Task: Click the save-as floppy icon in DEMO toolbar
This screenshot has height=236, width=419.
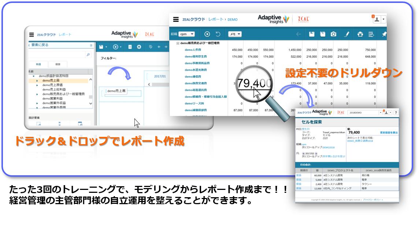Action: pos(323,34)
